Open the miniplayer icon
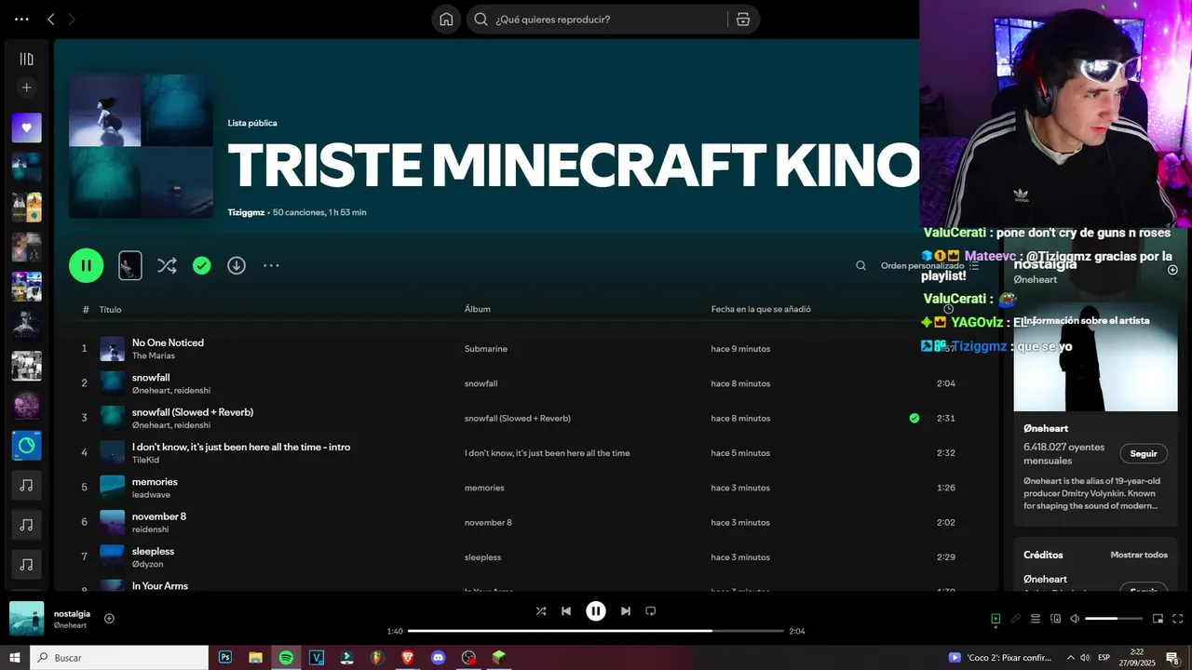This screenshot has width=1192, height=670. 1158,619
